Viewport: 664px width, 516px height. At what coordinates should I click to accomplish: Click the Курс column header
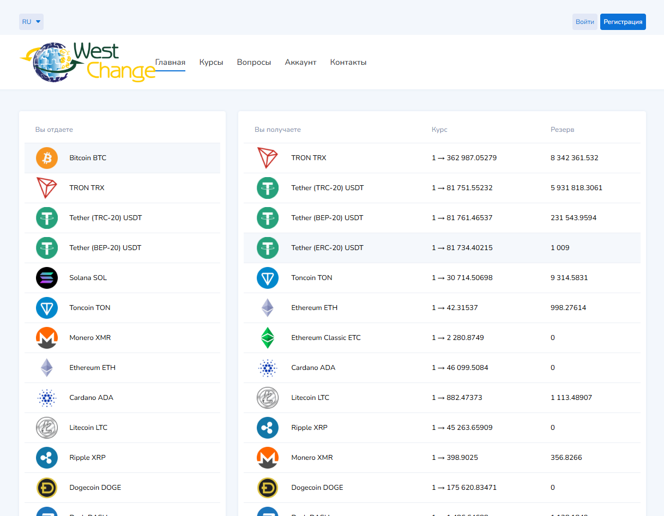[439, 130]
